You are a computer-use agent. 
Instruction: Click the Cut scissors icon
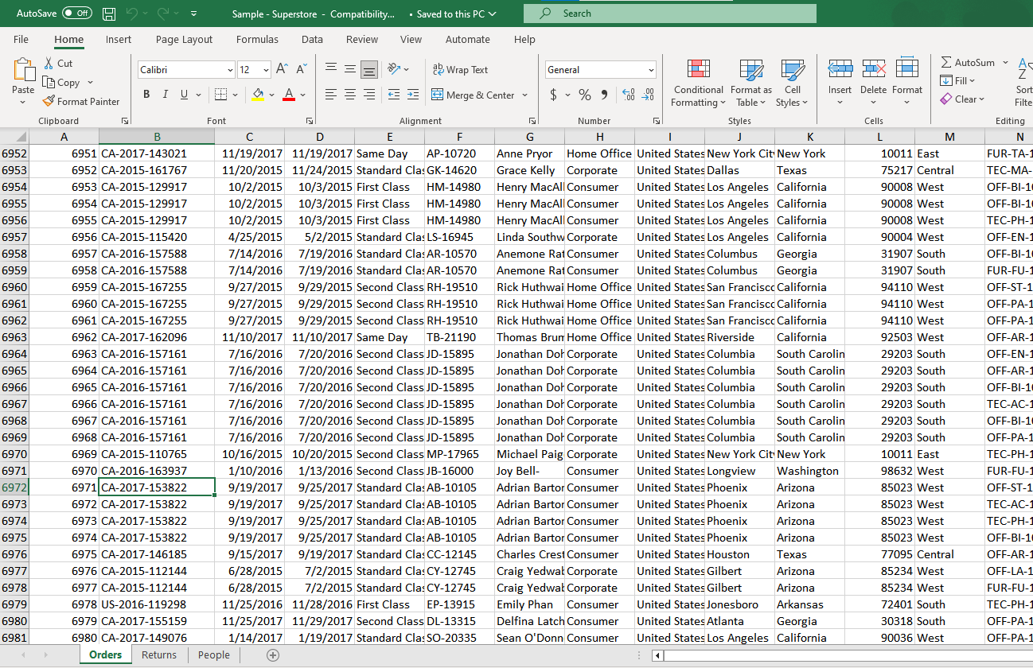click(x=49, y=63)
